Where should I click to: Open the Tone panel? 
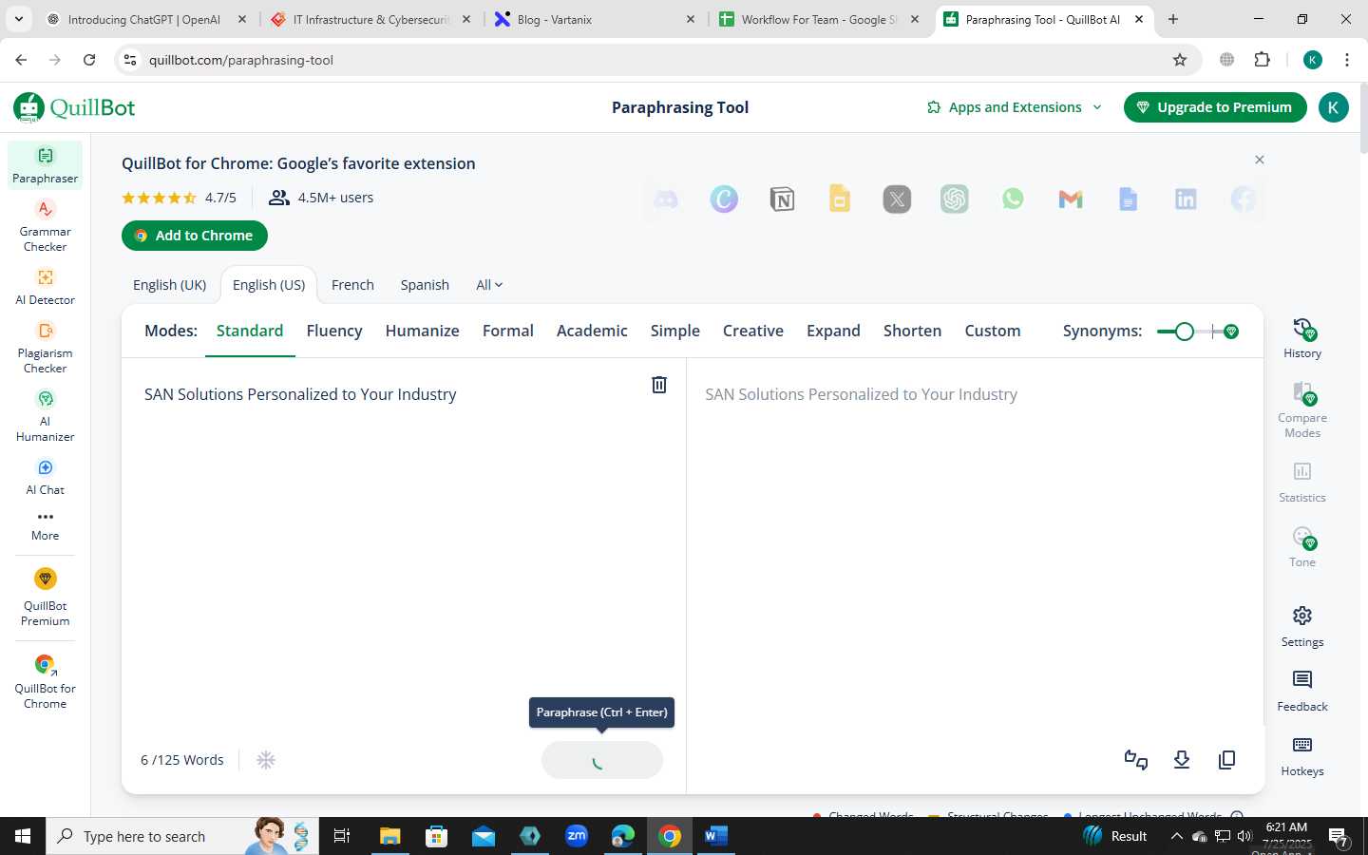click(x=1302, y=547)
